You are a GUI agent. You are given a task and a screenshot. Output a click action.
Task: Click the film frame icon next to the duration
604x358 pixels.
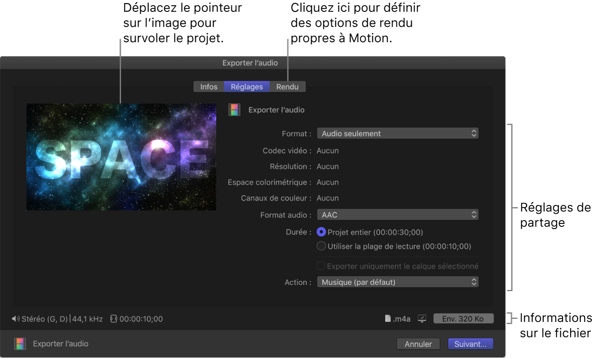coord(113,318)
